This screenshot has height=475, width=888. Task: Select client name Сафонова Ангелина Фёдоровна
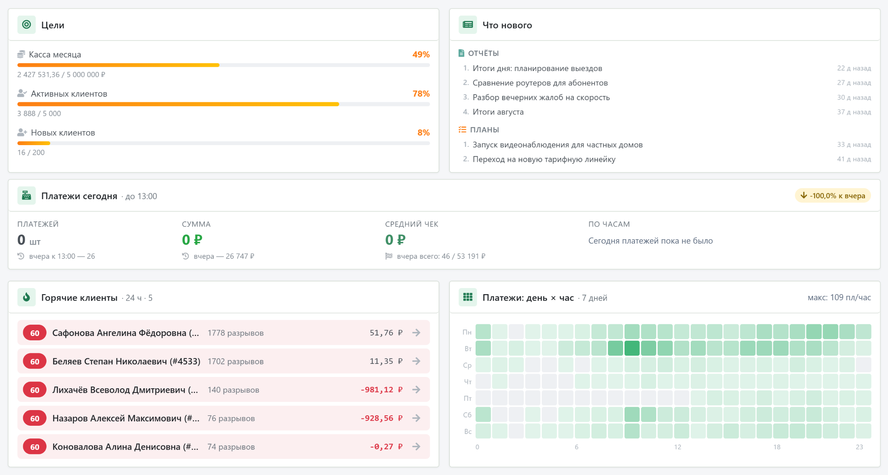coord(125,333)
